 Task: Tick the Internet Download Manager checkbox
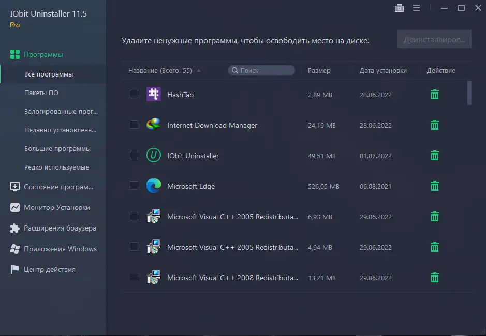tap(134, 125)
